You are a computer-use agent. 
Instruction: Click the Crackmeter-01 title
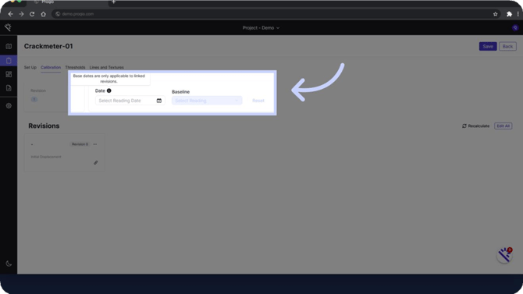pyautogui.click(x=48, y=46)
